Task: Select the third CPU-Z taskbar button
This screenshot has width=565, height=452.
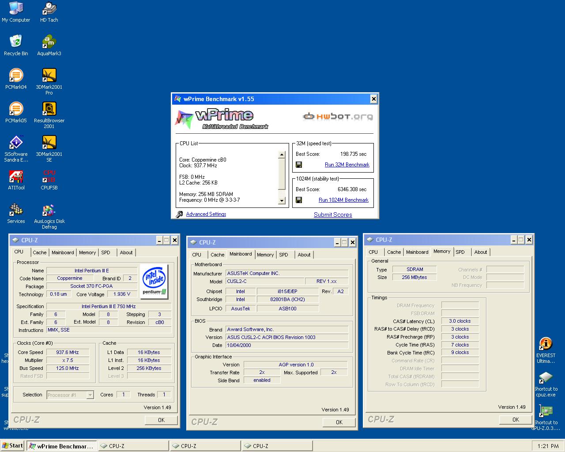Action: coord(277,446)
